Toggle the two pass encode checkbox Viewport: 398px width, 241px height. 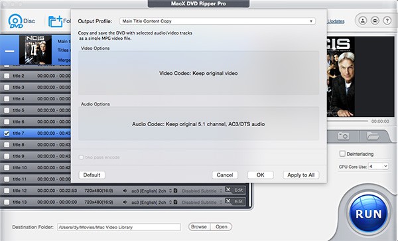[81, 157]
